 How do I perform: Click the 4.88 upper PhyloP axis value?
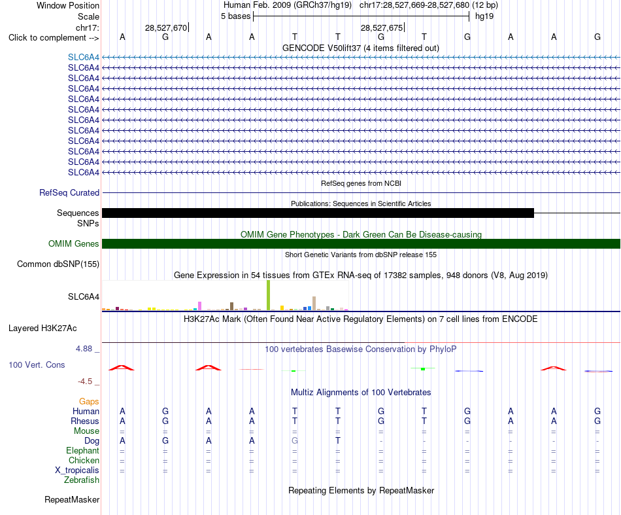84,349
